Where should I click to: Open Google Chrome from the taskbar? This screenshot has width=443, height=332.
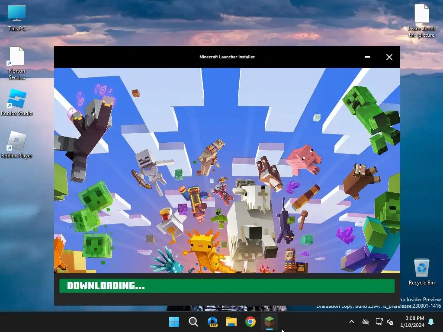(250, 322)
